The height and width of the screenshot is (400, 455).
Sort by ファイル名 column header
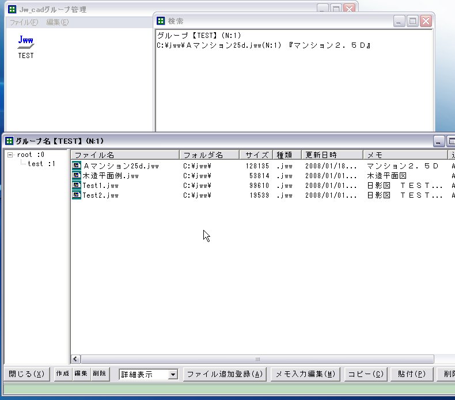click(125, 155)
